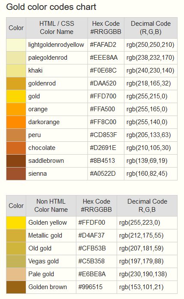Click the 'khaki' name cell
Image resolution: width=184 pixels, height=299 pixels.
pos(57,71)
